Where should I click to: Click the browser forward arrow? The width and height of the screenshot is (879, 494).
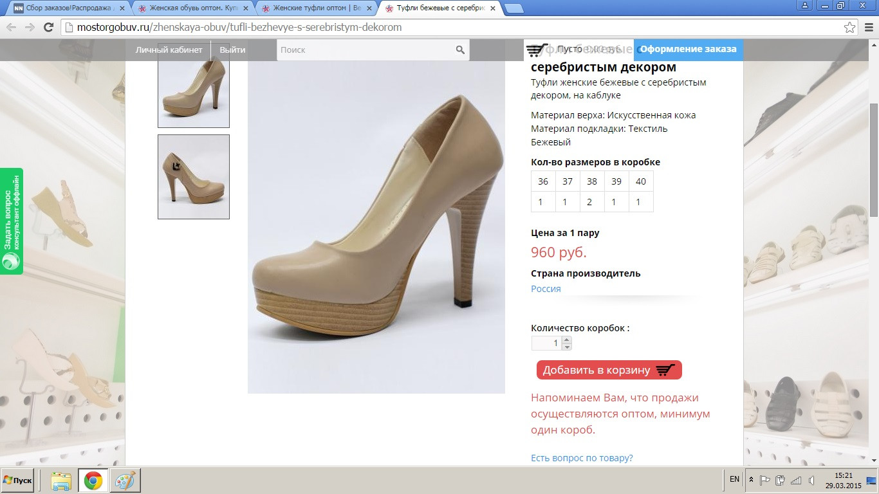(30, 27)
